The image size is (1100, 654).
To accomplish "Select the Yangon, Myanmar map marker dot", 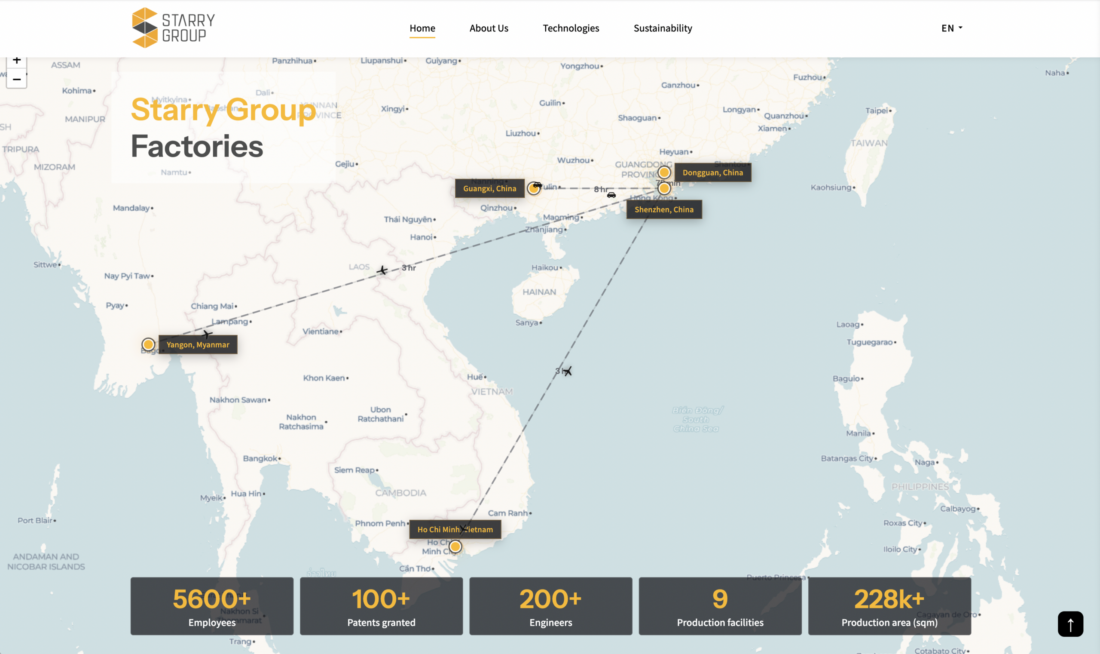I will pyautogui.click(x=148, y=344).
